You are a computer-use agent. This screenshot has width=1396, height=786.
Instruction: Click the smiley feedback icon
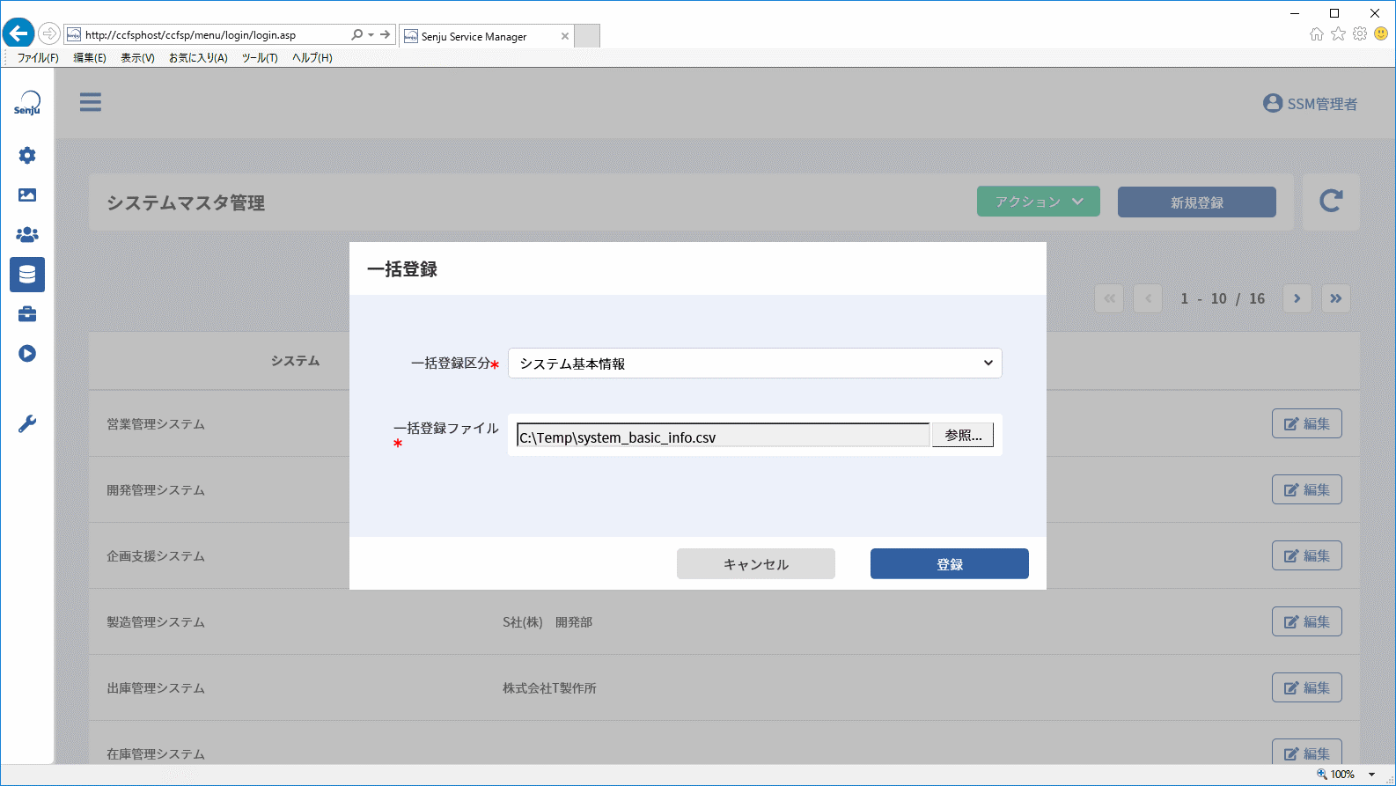[1381, 33]
